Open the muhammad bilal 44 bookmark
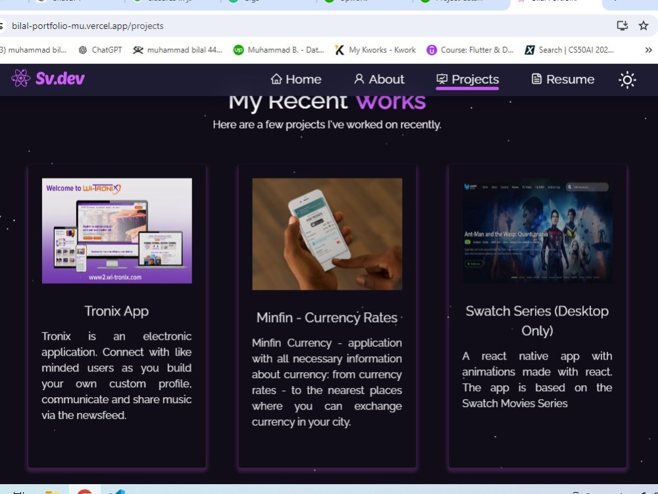658x494 pixels. click(x=178, y=50)
